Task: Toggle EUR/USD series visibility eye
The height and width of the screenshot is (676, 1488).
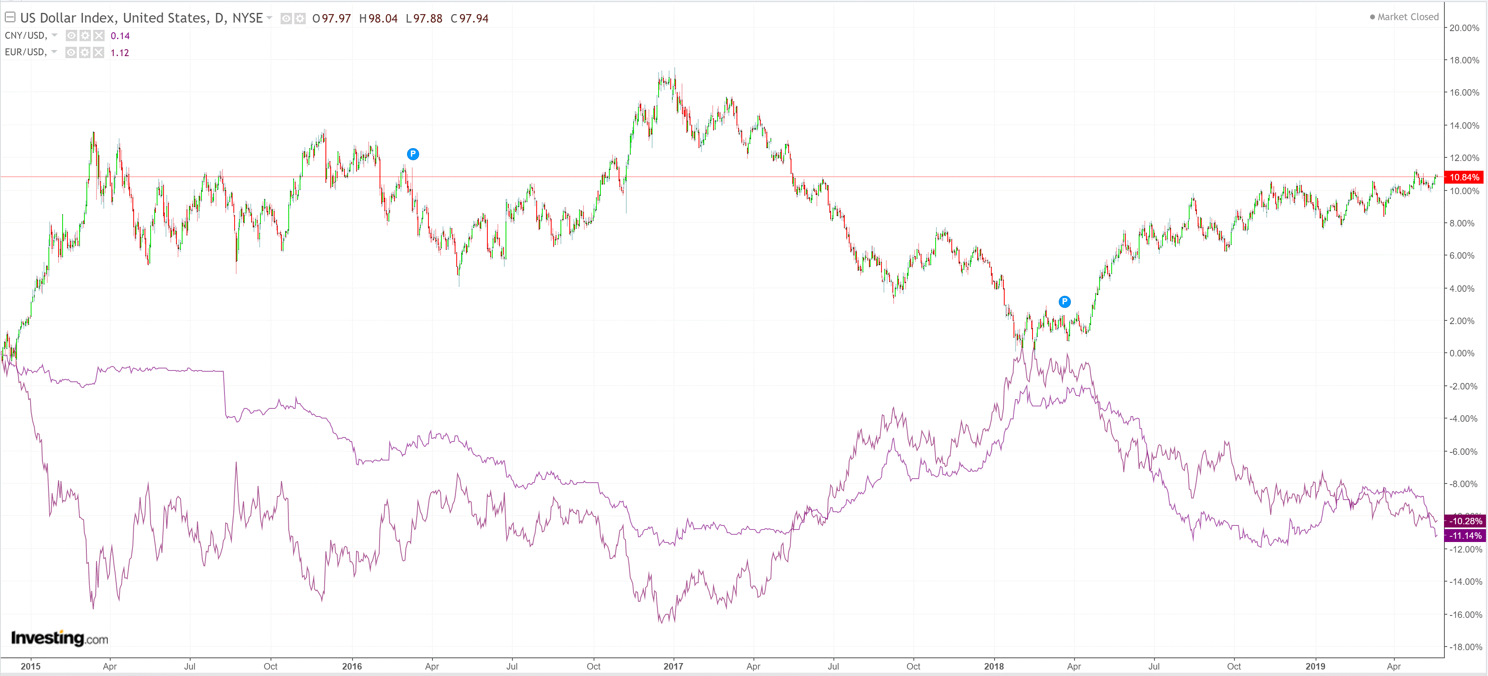Action: coord(71,52)
